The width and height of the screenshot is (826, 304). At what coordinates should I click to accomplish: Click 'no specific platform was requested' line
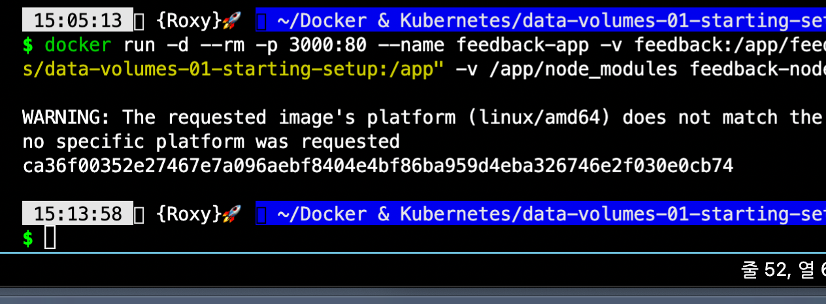tap(211, 142)
